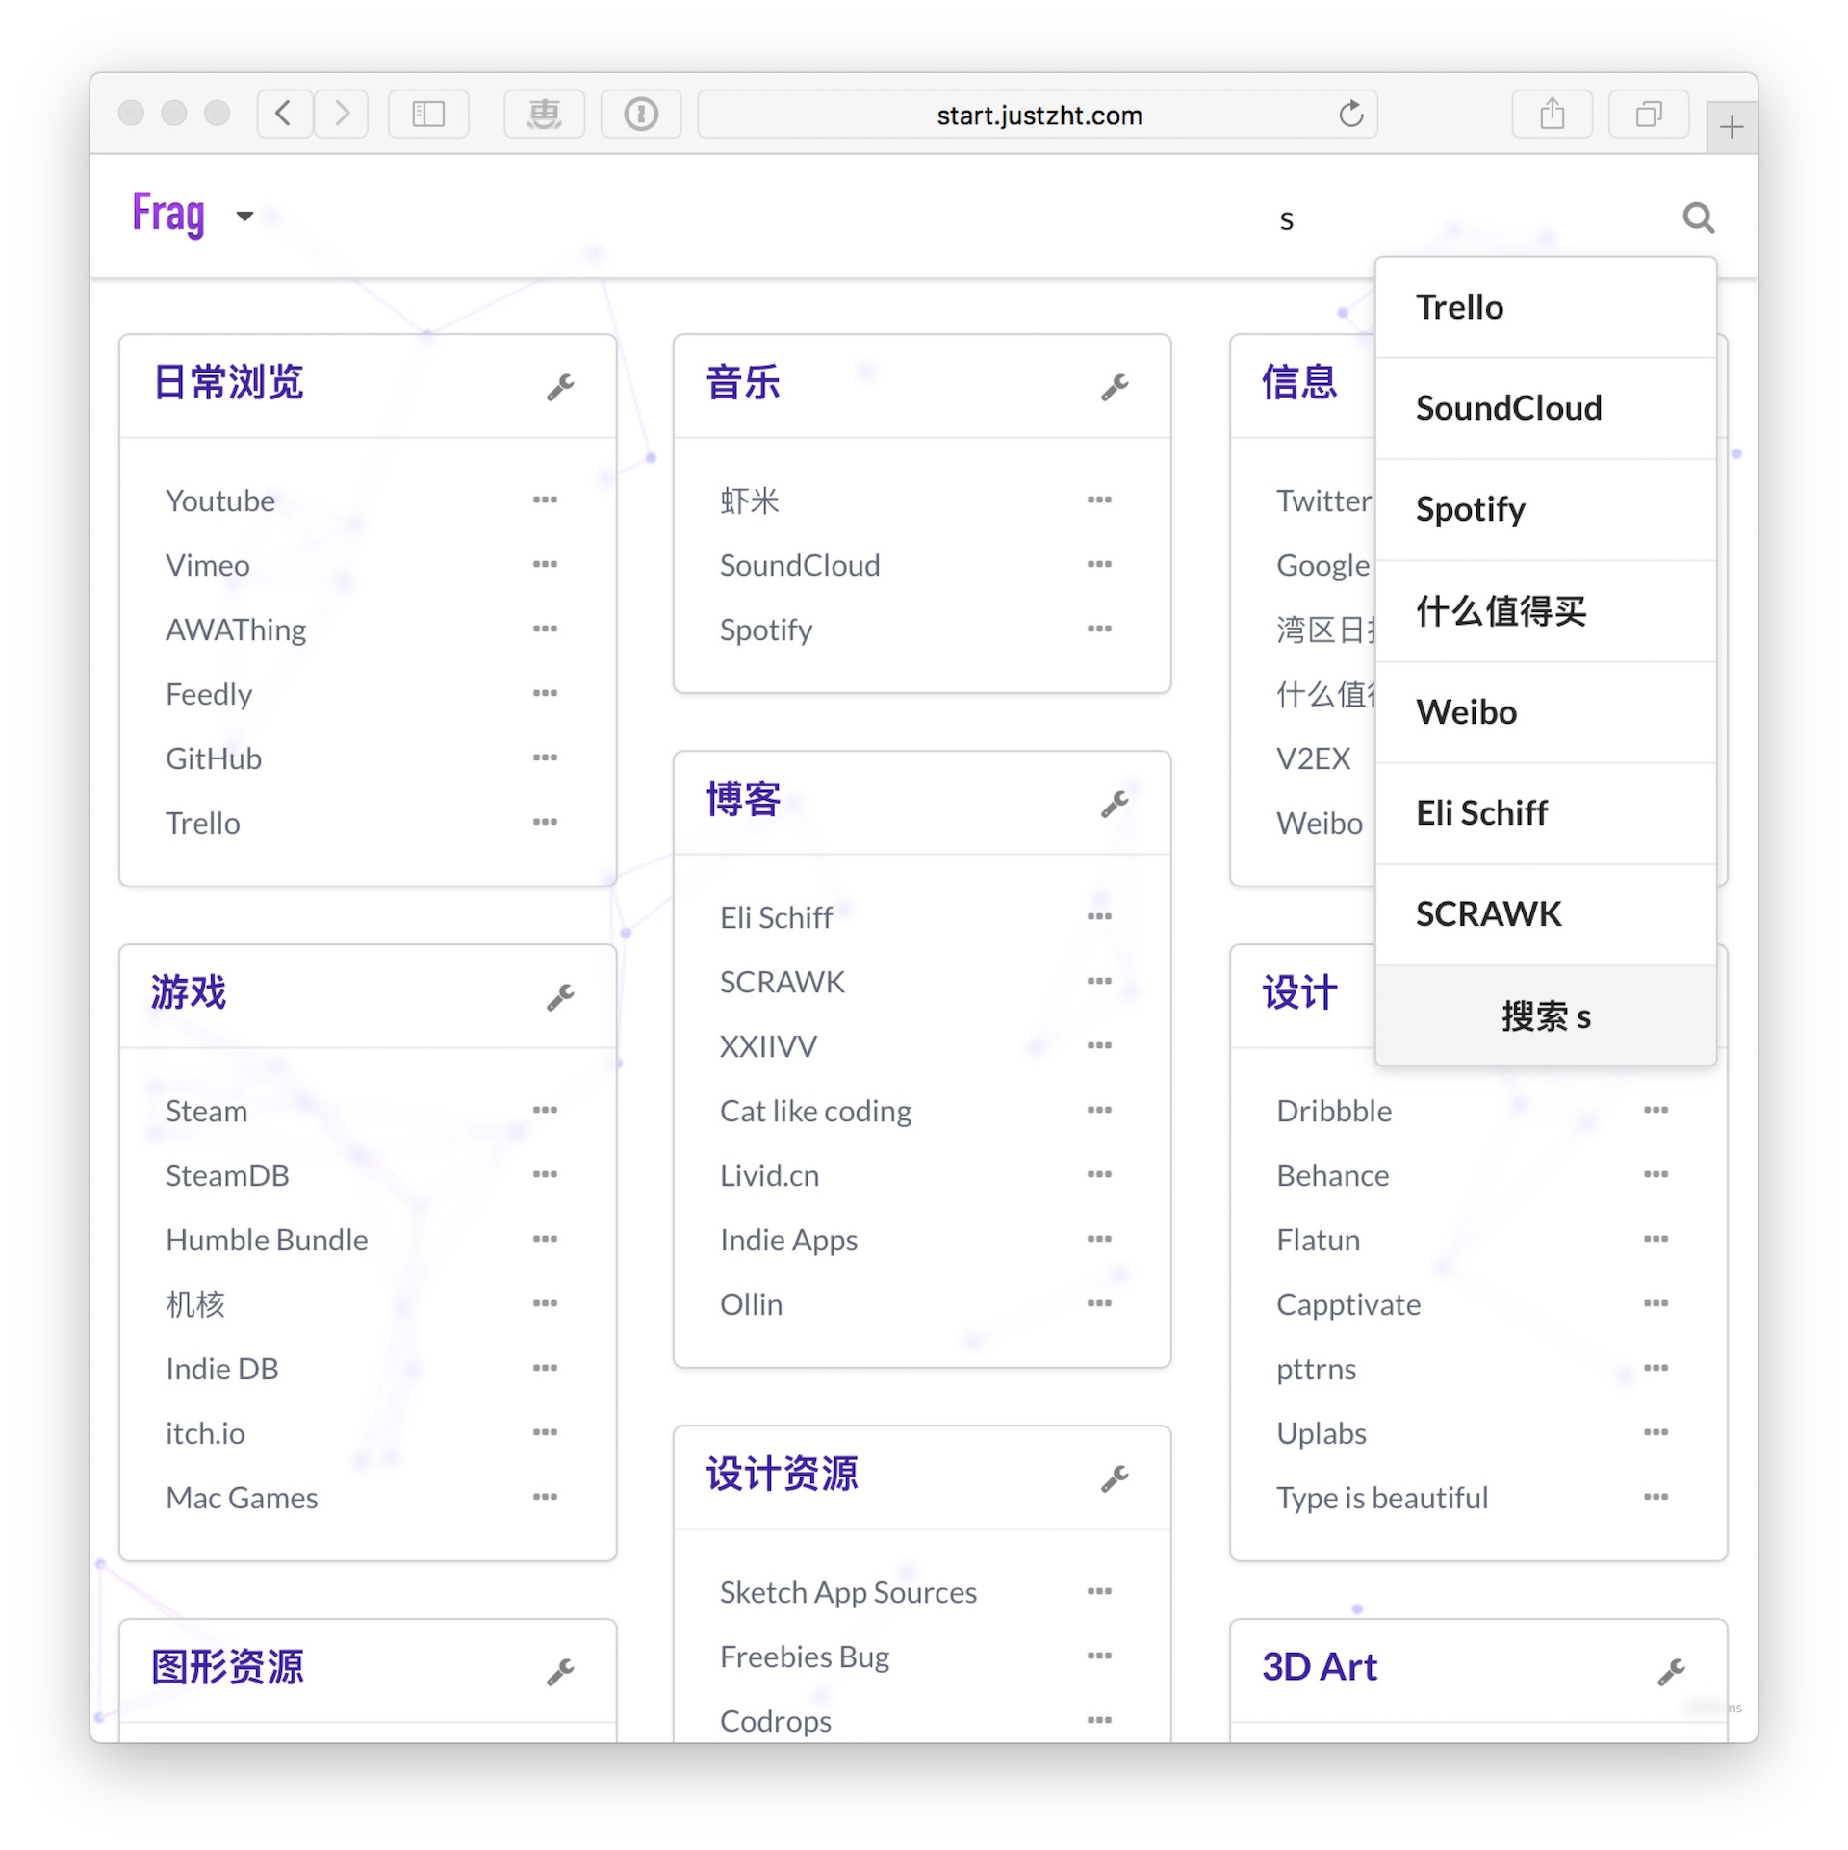
Task: Open three-dot options for Youtube
Action: click(x=545, y=500)
